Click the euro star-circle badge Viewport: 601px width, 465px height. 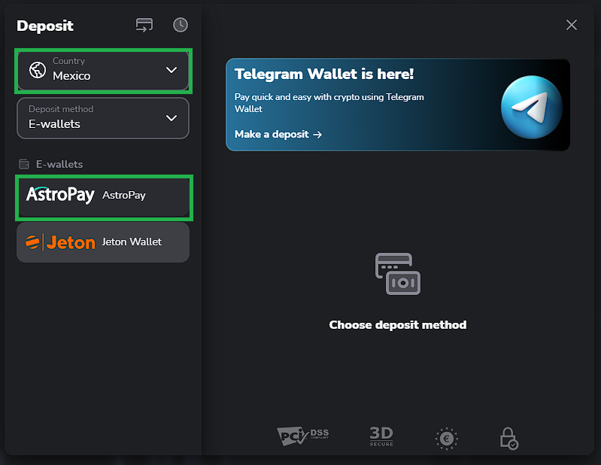pos(447,438)
